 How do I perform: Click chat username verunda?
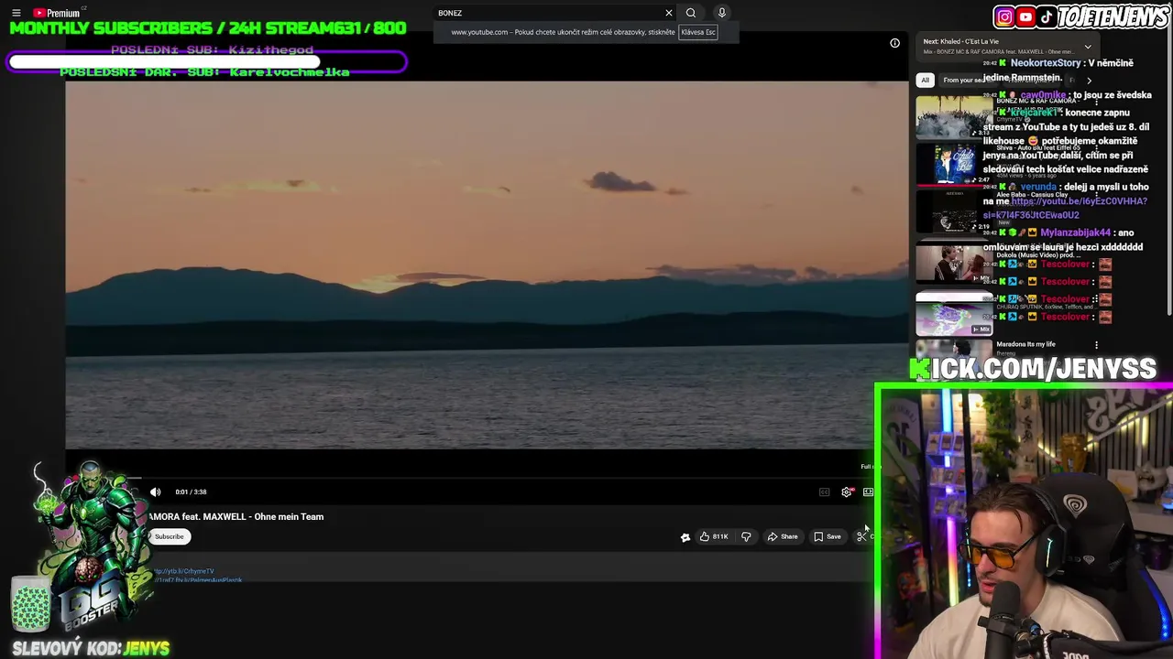[1038, 187]
